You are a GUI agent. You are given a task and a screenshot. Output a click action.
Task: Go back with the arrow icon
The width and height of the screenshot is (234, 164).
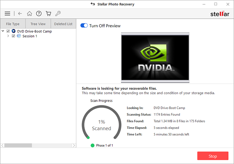point(20,14)
